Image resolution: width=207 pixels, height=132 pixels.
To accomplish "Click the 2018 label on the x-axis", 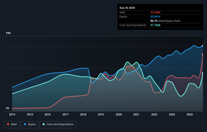I will [x=83, y=115].
